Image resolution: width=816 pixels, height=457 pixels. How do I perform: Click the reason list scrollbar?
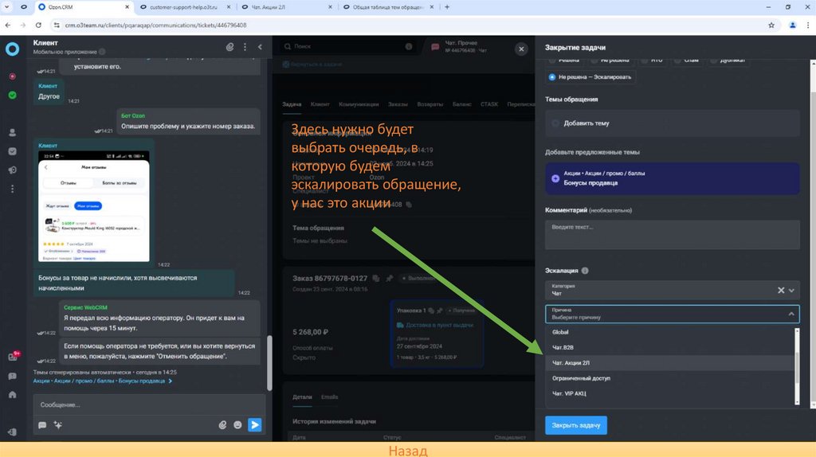[x=797, y=366]
